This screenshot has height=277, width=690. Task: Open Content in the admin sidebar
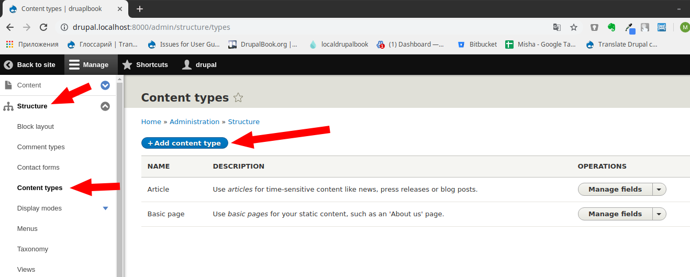click(x=29, y=85)
